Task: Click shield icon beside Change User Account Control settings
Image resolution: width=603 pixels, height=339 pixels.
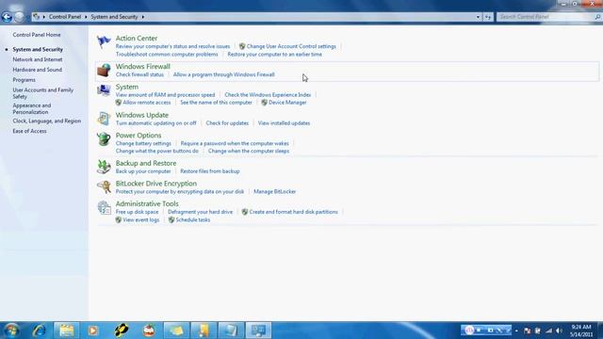Action: click(242, 46)
